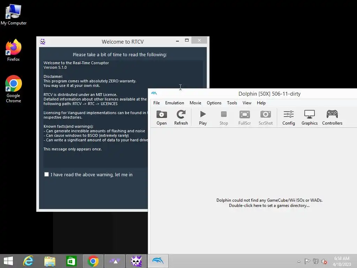Close the Welcome to RTCV window
This screenshot has height=268, width=357.
click(199, 40)
